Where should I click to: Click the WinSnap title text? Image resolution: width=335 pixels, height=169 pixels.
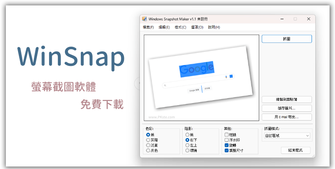[x=71, y=58]
